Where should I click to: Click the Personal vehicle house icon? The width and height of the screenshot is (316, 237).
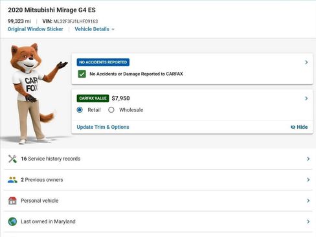click(12, 201)
